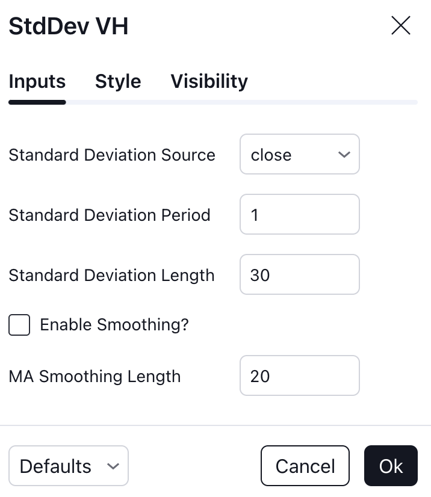Click the 'Enable Smoothing?' label text
Image resolution: width=431 pixels, height=497 pixels.
pos(114,325)
